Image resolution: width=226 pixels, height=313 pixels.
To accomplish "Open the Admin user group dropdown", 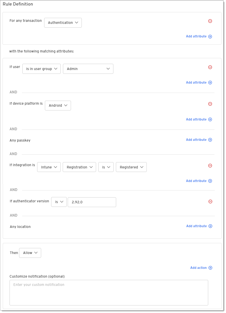I will click(x=88, y=69).
